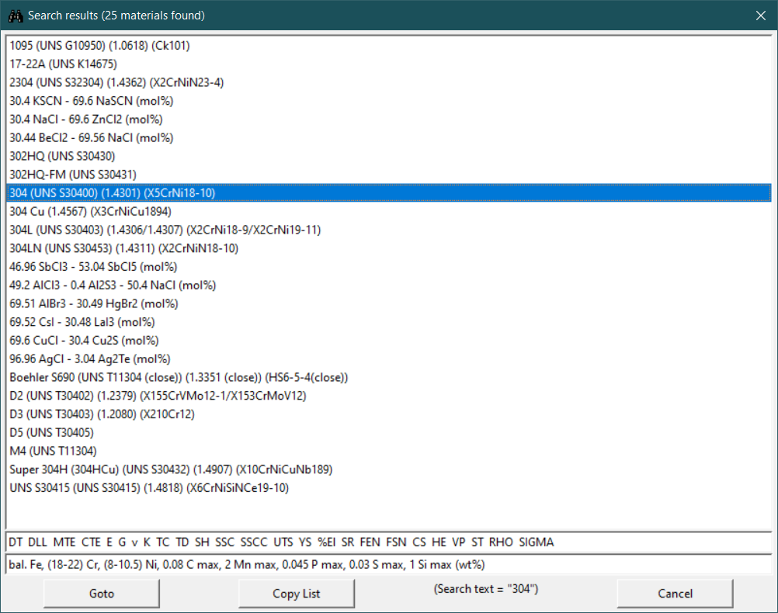Select Boehler S690 material entry
Image resolution: width=778 pixels, height=613 pixels.
[x=179, y=377]
